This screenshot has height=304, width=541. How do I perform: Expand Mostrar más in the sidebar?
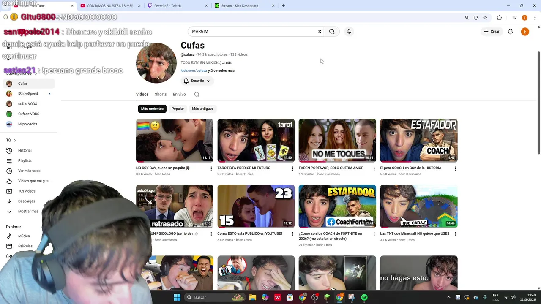point(28,211)
